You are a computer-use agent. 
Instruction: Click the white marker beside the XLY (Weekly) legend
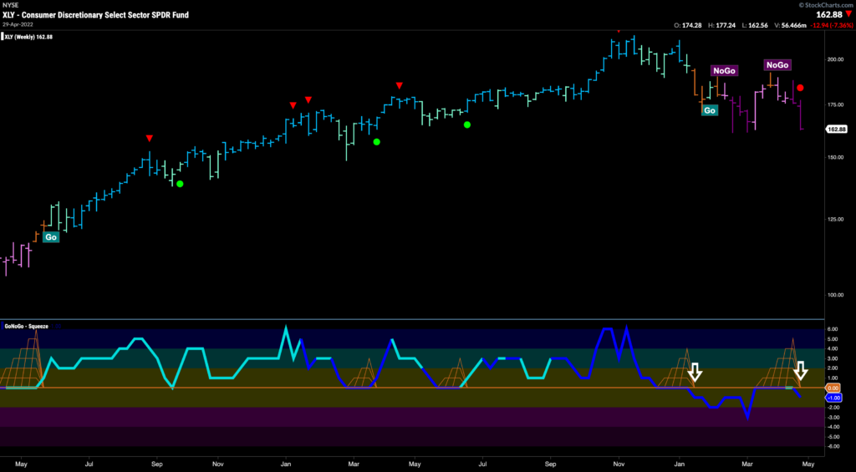3,37
